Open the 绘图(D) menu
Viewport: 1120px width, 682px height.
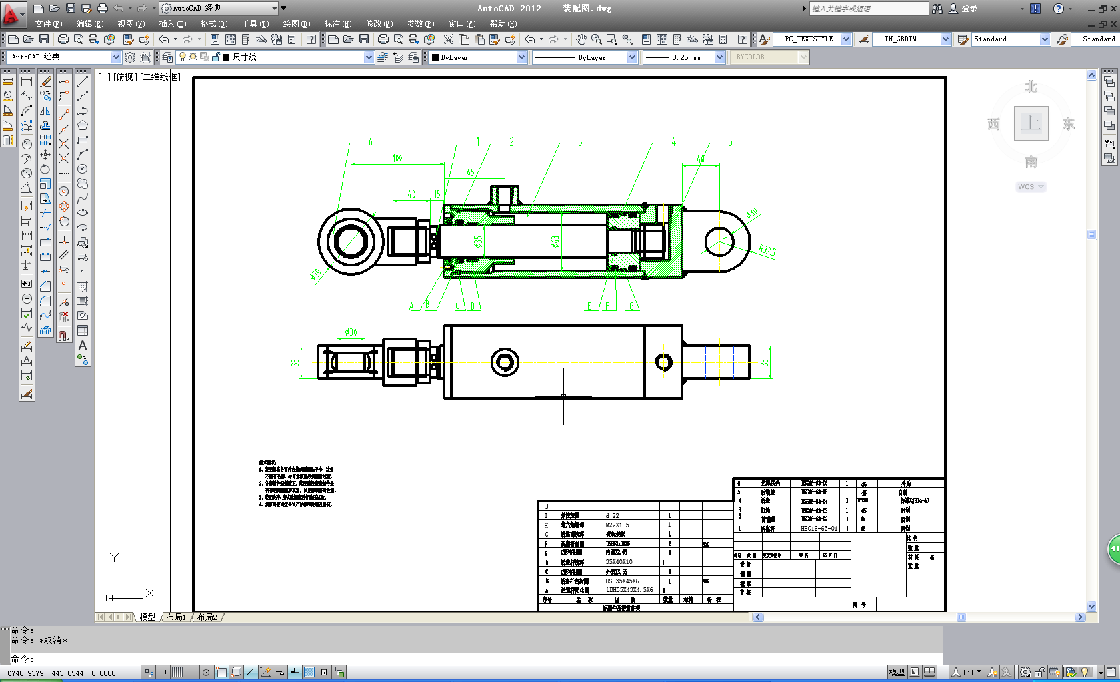[297, 24]
